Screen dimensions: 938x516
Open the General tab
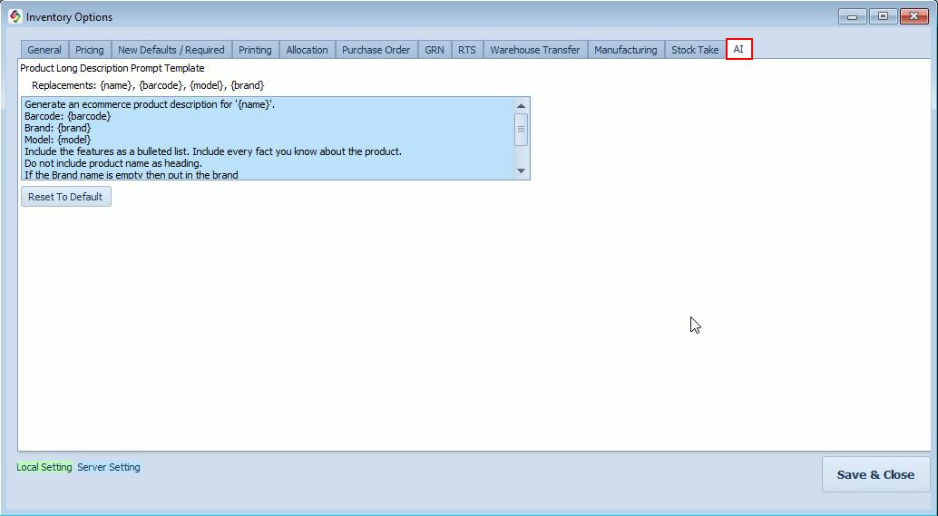point(44,50)
